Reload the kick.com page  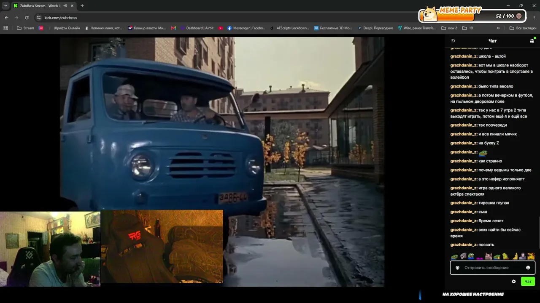pyautogui.click(x=27, y=18)
